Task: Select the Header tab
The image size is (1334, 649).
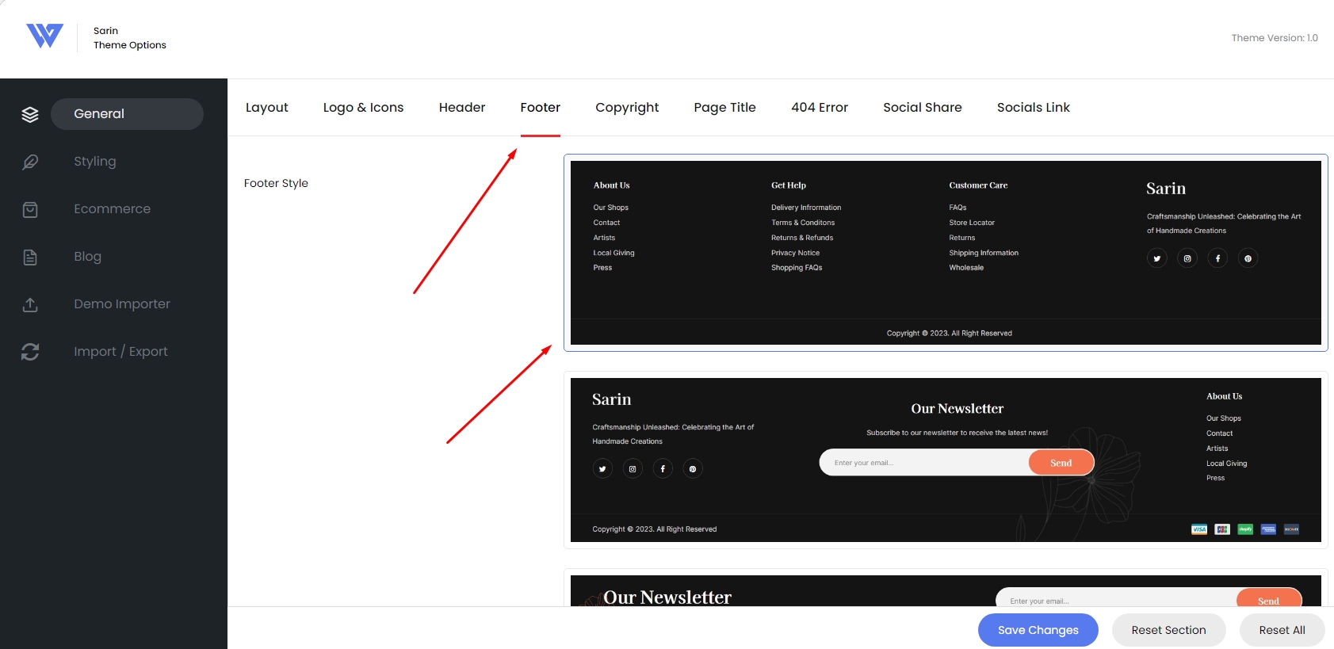Action: [462, 108]
